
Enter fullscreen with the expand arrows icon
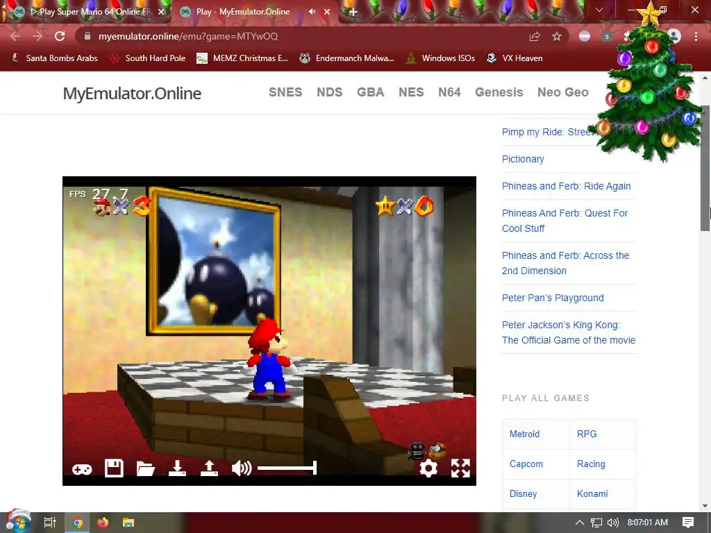pyautogui.click(x=461, y=468)
